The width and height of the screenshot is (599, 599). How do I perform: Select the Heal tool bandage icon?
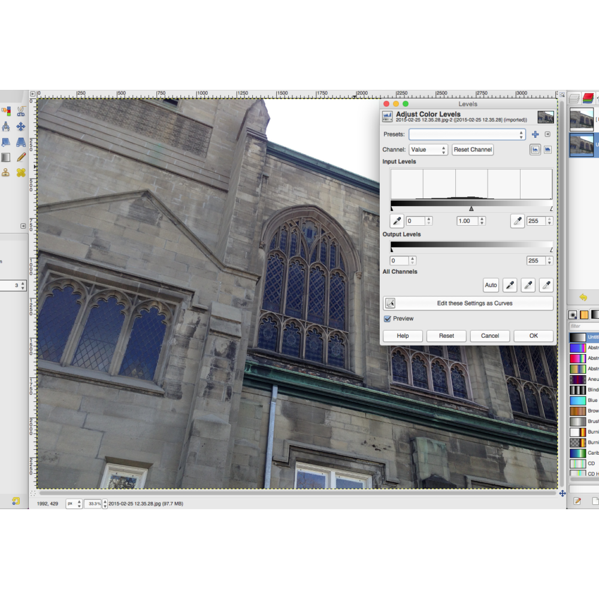(21, 173)
